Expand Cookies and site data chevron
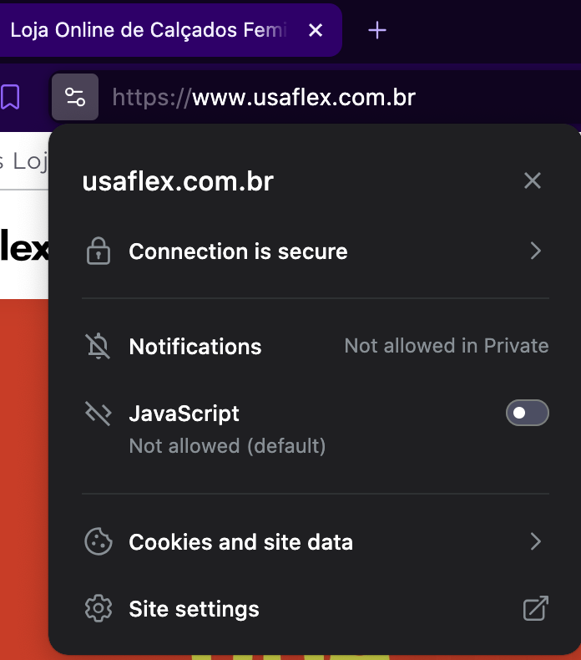 coord(535,542)
